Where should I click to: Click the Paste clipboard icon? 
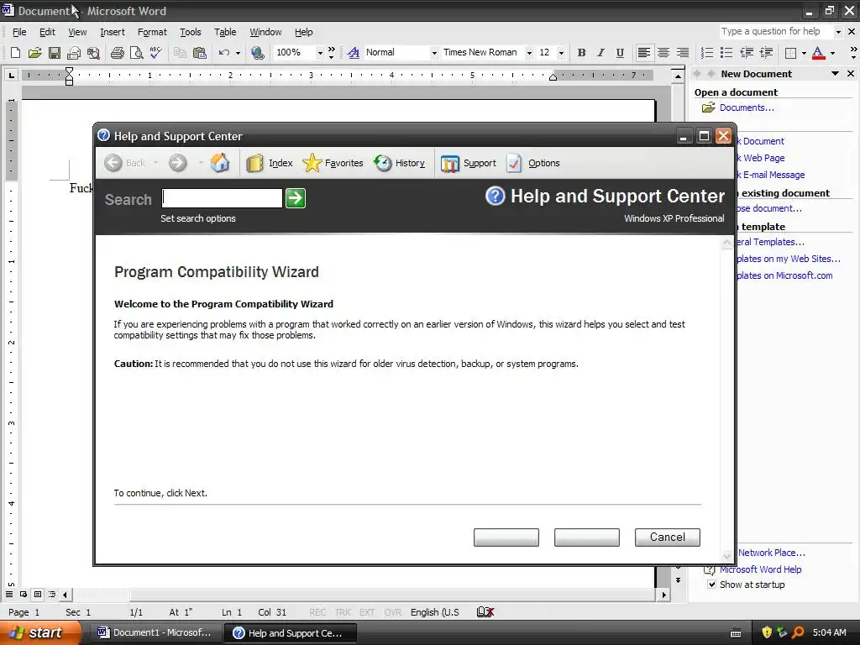click(x=200, y=53)
